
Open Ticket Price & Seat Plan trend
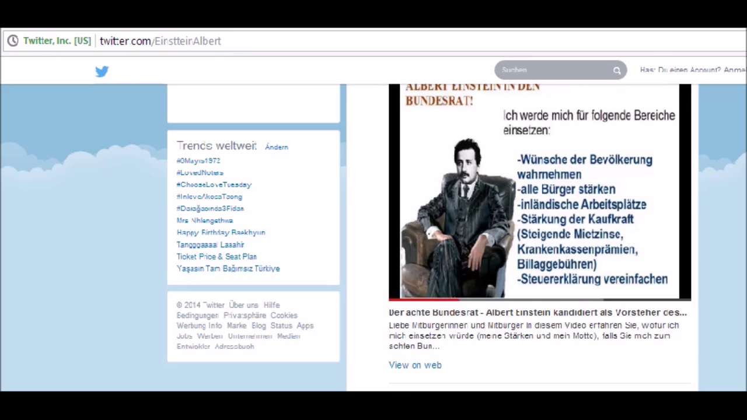pos(217,257)
